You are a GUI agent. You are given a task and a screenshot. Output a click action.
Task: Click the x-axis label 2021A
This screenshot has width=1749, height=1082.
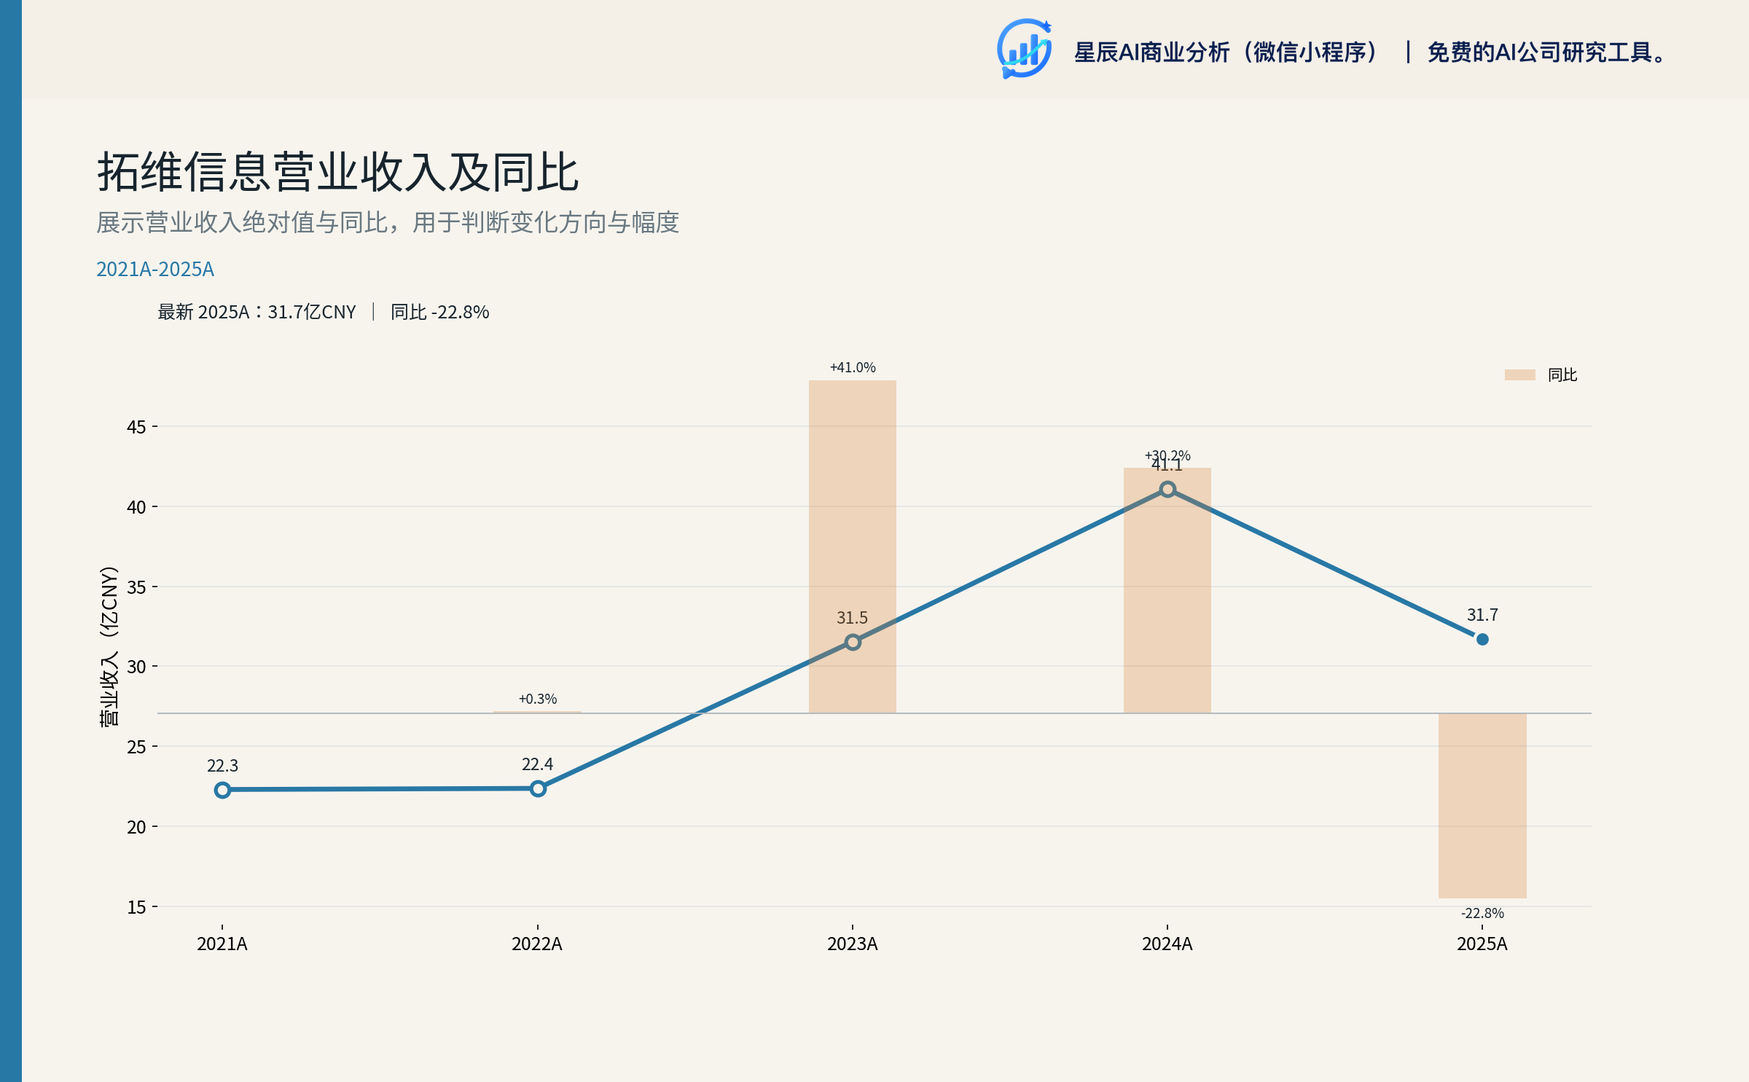click(x=222, y=944)
